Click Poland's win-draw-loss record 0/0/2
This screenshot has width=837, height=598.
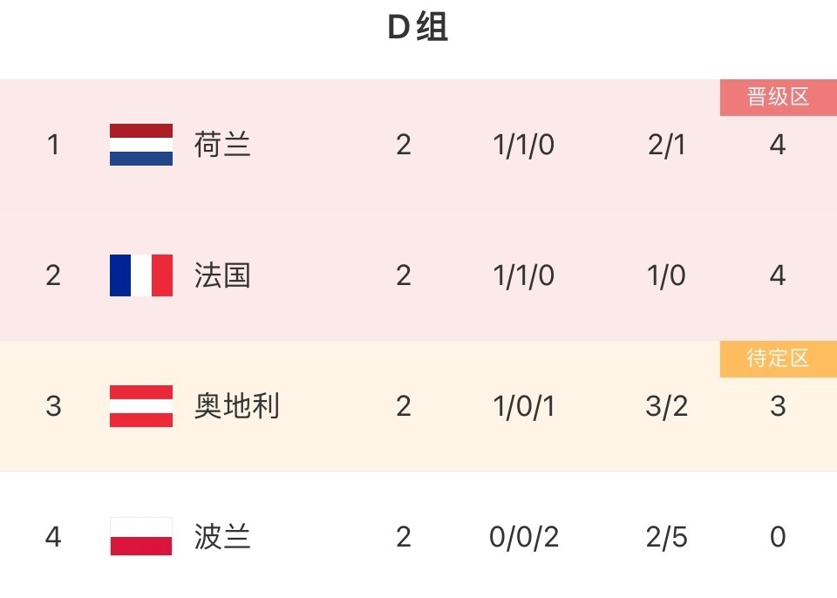[523, 537]
